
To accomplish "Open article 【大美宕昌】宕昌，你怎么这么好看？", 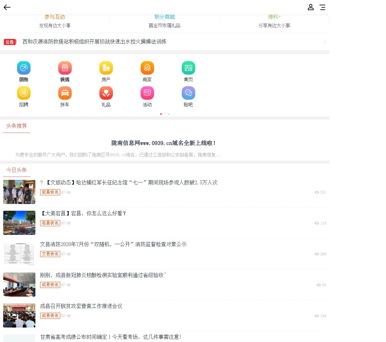I will pos(83,214).
